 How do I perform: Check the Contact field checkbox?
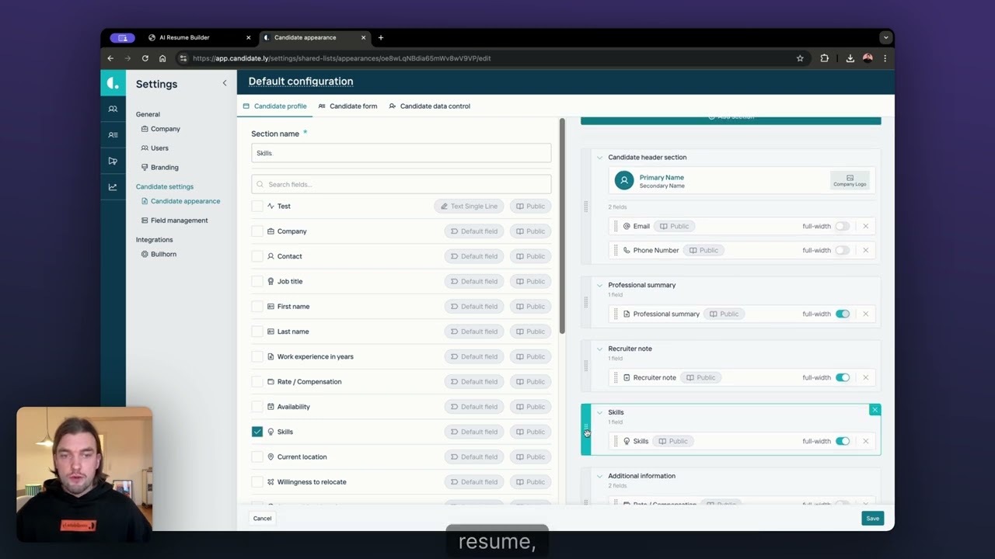[257, 256]
